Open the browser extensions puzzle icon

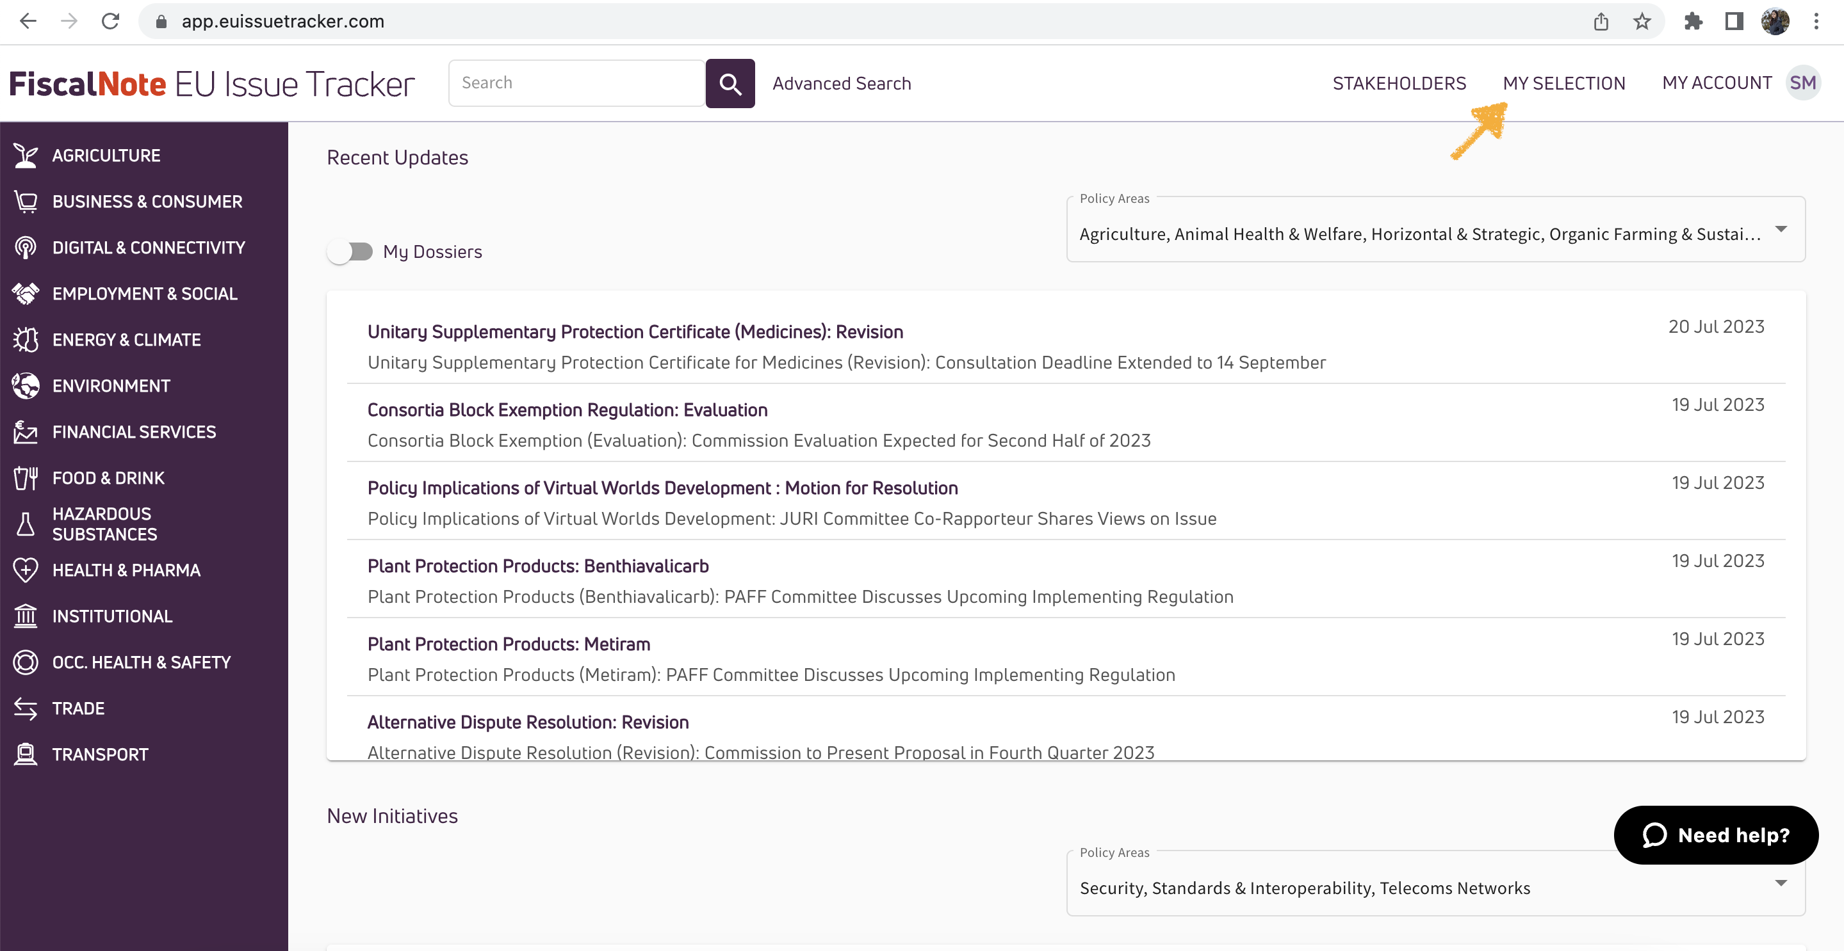point(1693,22)
